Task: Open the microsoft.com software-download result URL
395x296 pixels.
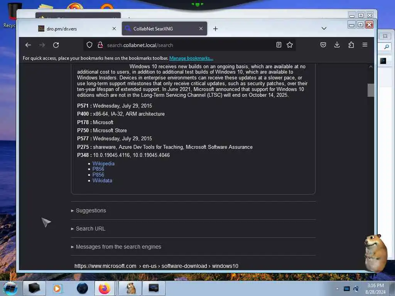Action: click(156, 266)
